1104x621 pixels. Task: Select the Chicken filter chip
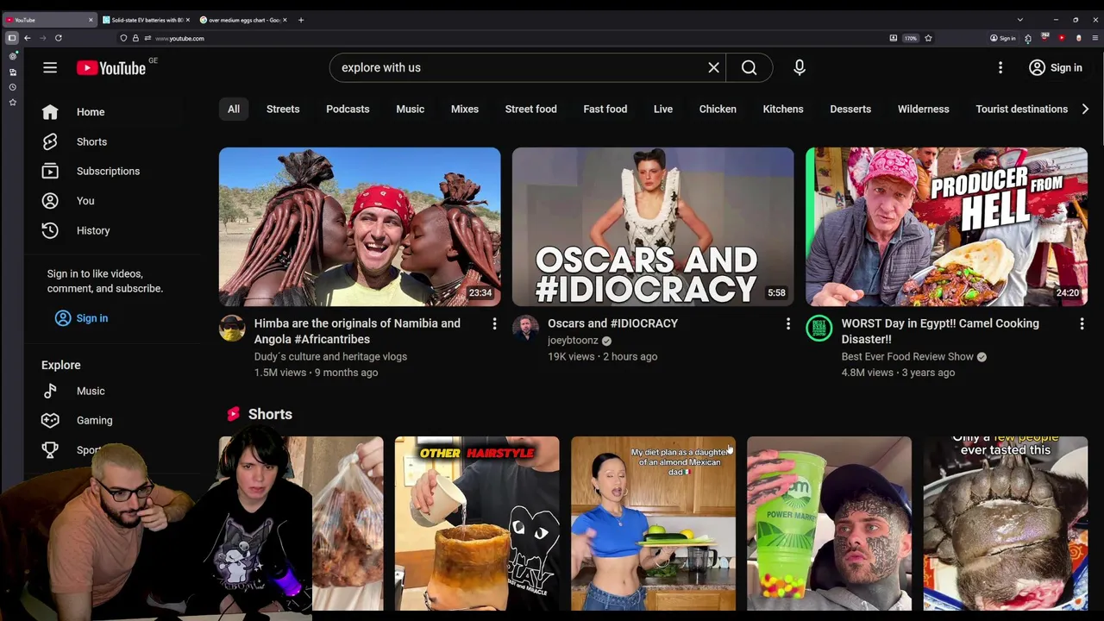[x=718, y=109]
